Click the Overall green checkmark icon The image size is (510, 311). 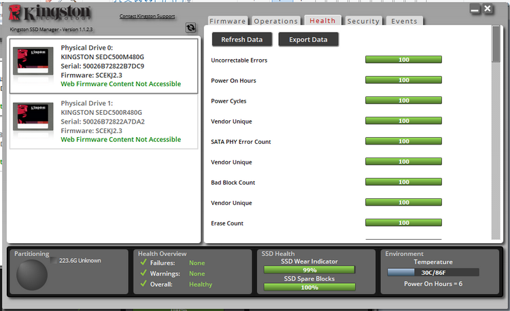pyautogui.click(x=143, y=284)
